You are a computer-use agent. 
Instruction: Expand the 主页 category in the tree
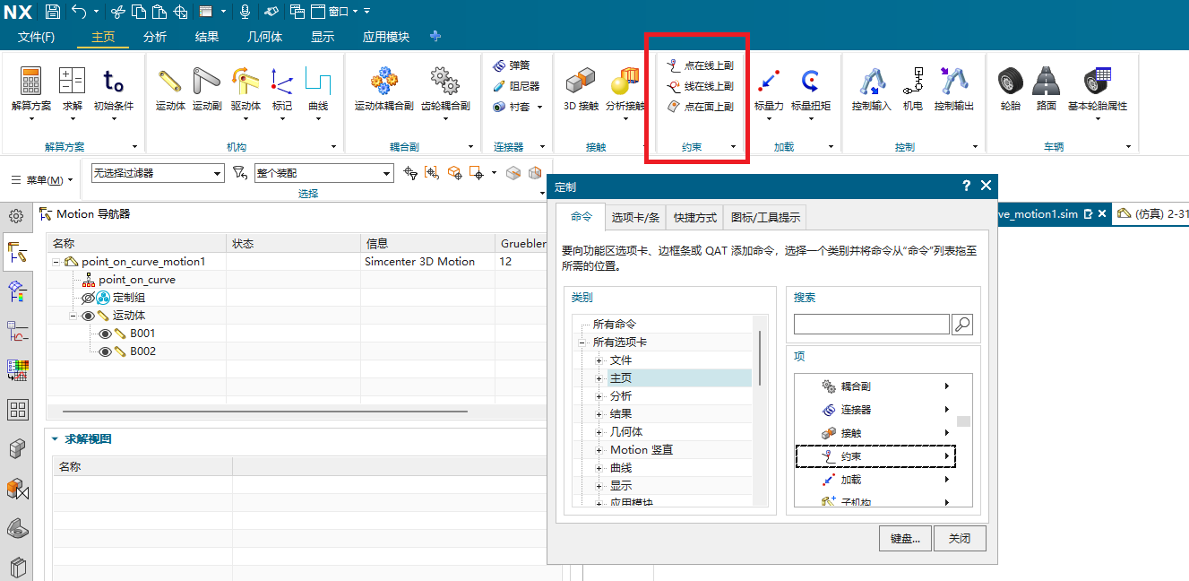599,378
